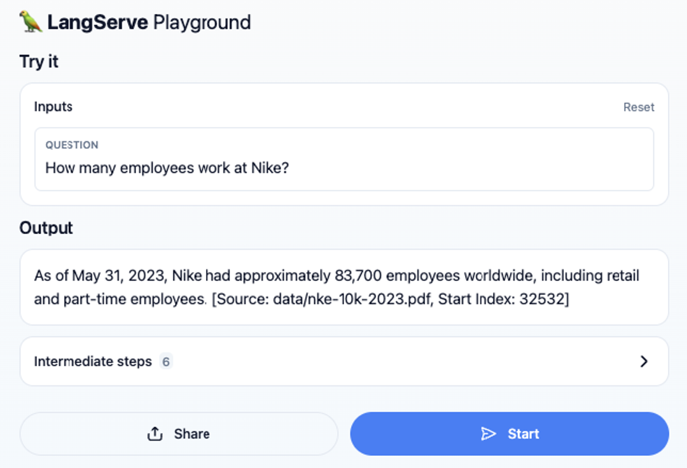Click the Reset text in the Inputs header
687x468 pixels.
(639, 107)
